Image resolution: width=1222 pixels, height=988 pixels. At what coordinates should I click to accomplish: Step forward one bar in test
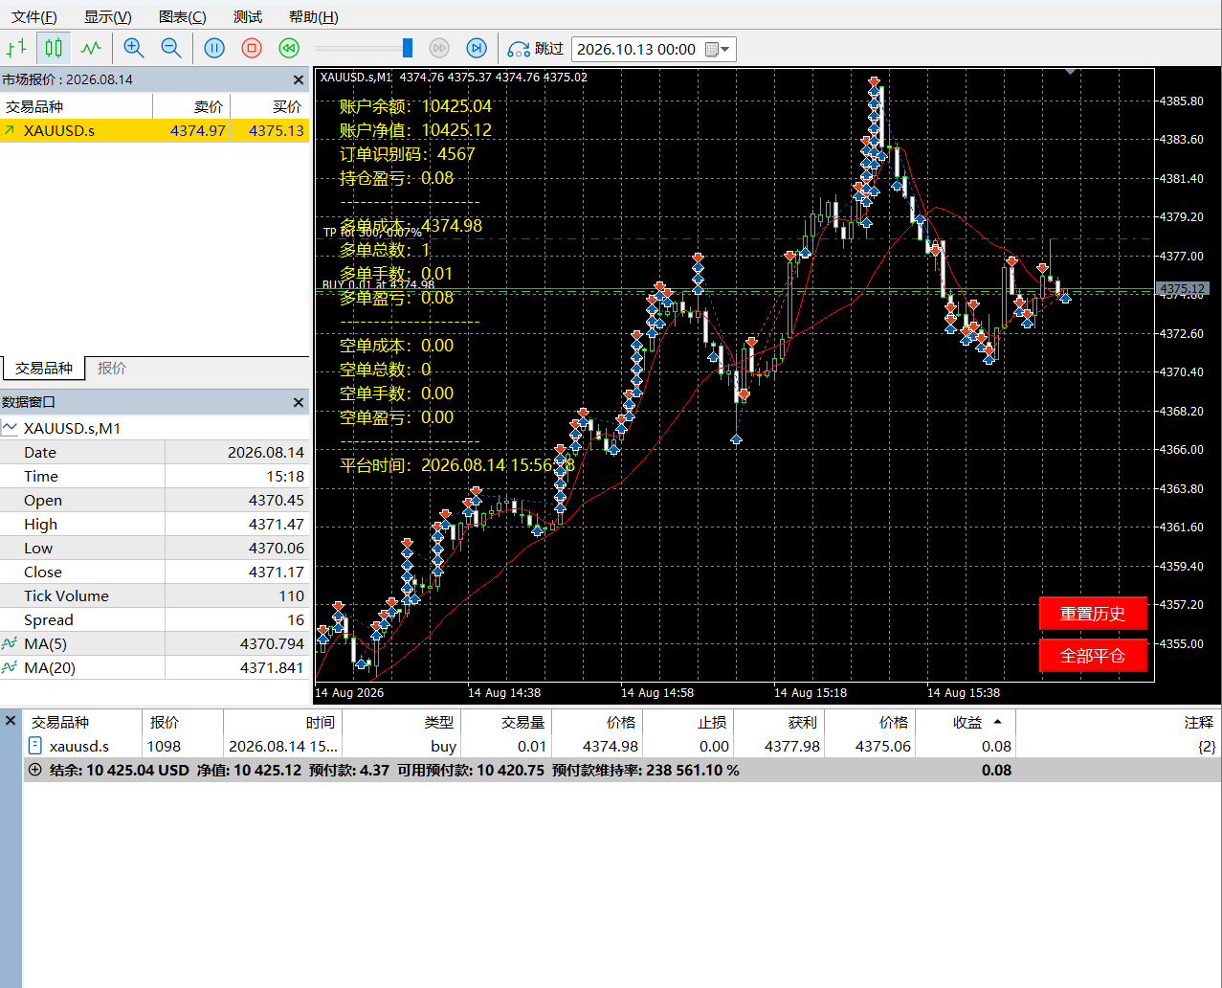(x=477, y=48)
